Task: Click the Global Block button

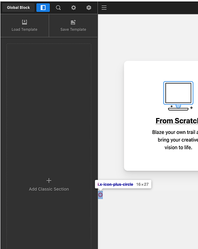Action: tap(18, 7)
